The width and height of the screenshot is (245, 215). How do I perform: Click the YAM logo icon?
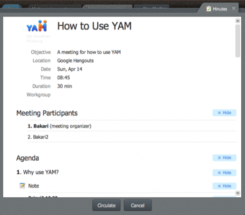click(37, 26)
